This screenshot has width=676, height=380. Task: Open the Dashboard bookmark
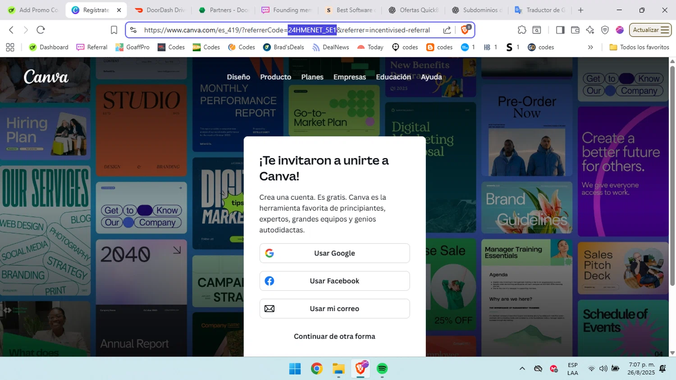coord(49,47)
